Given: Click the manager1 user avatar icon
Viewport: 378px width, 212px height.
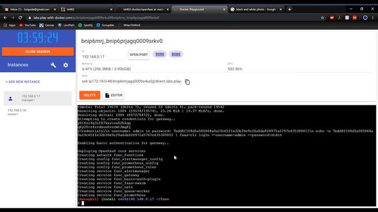Looking at the screenshot, I should pos(11,98).
